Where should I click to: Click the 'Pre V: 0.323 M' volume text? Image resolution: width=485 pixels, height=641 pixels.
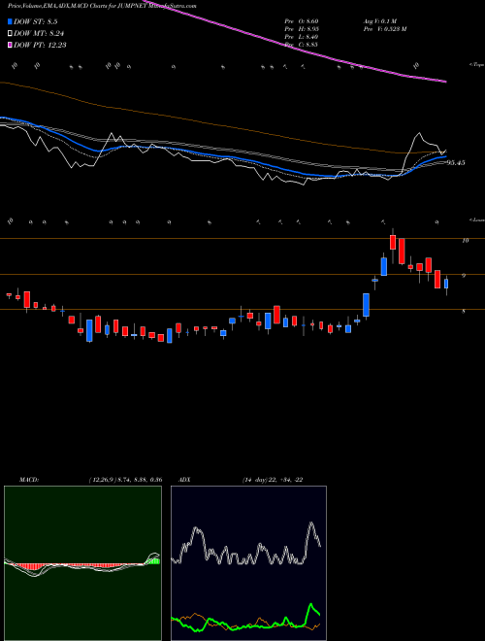(385, 29)
